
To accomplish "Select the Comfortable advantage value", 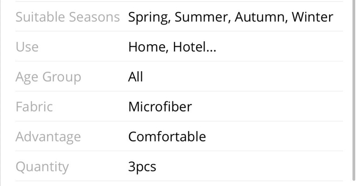I will click(167, 136).
